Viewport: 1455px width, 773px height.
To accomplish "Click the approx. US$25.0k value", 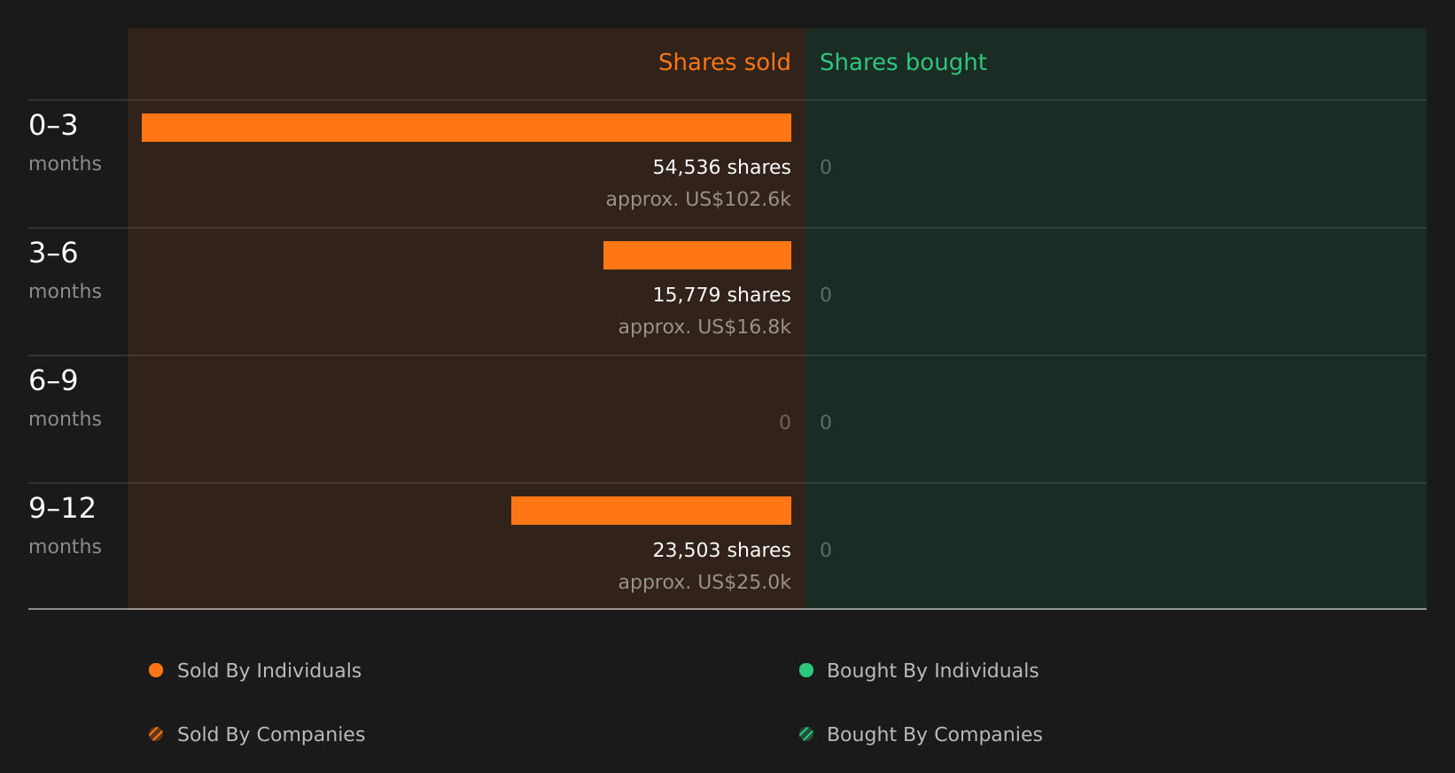I will (x=704, y=582).
